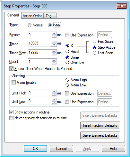Click Define button next to Preset
Viewport: 130px width, 157px height.
point(105,35)
